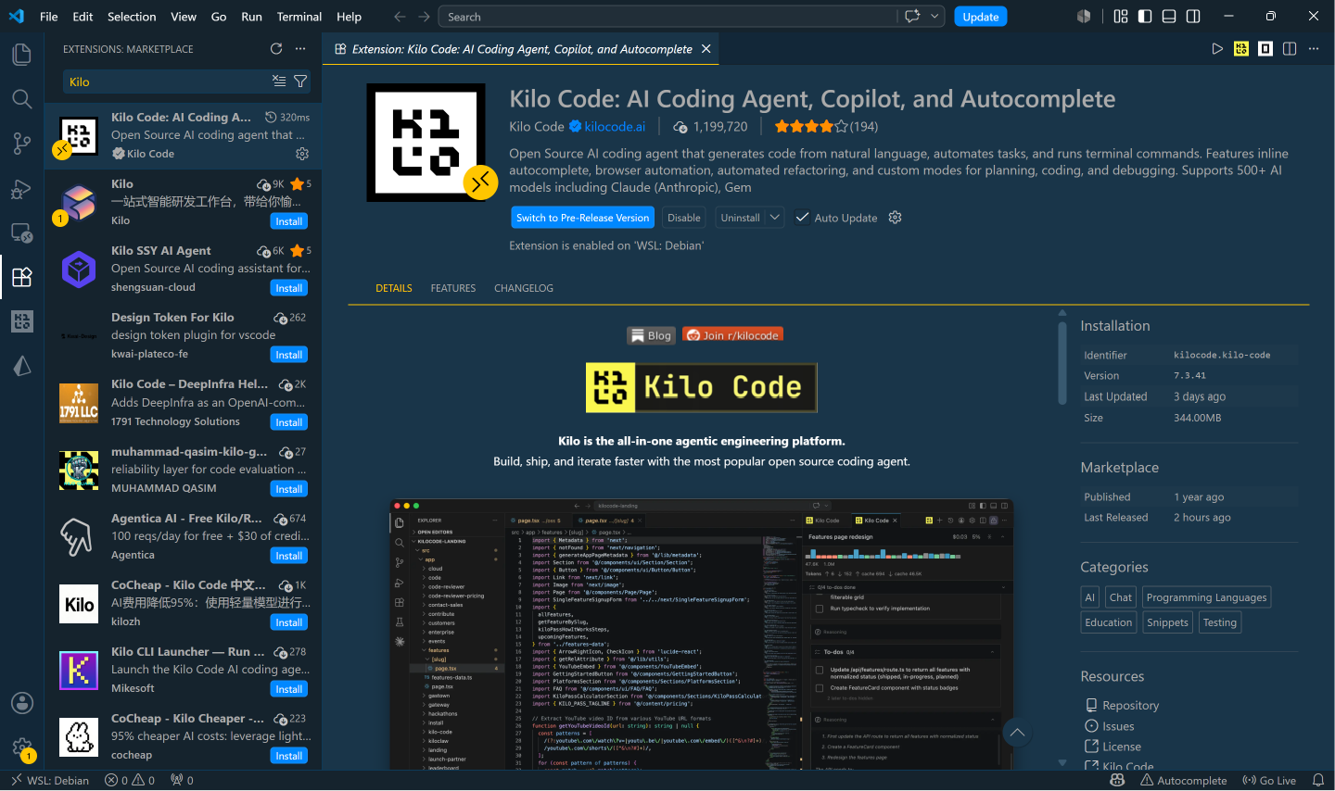Refresh the extensions marketplace list

pos(276,49)
